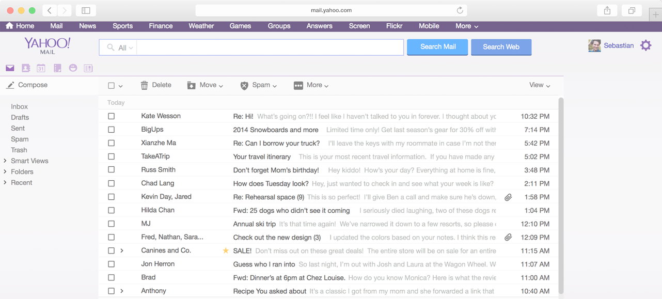Viewport: 662px width, 299px height.
Task: Open the View dropdown
Action: tap(540, 85)
